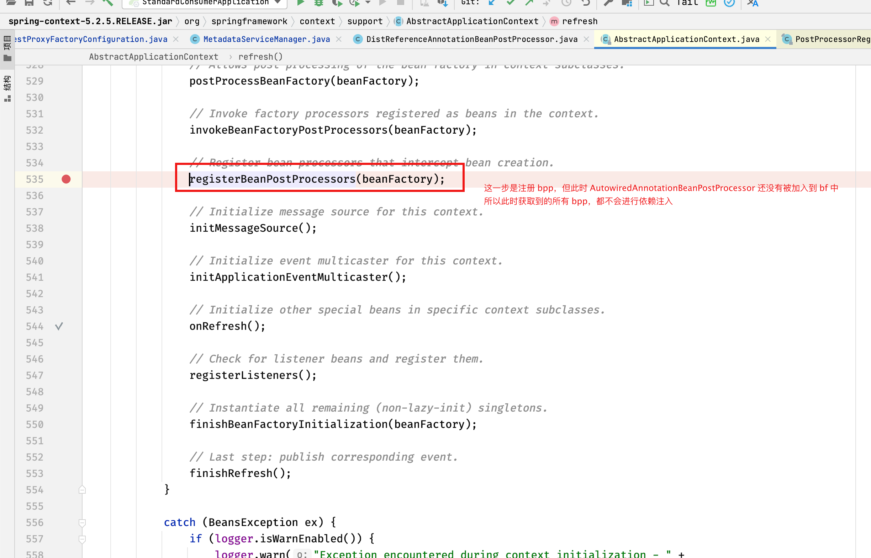The image size is (871, 558).
Task: Click refresh() in the editor breadcrumb
Action: (x=260, y=57)
